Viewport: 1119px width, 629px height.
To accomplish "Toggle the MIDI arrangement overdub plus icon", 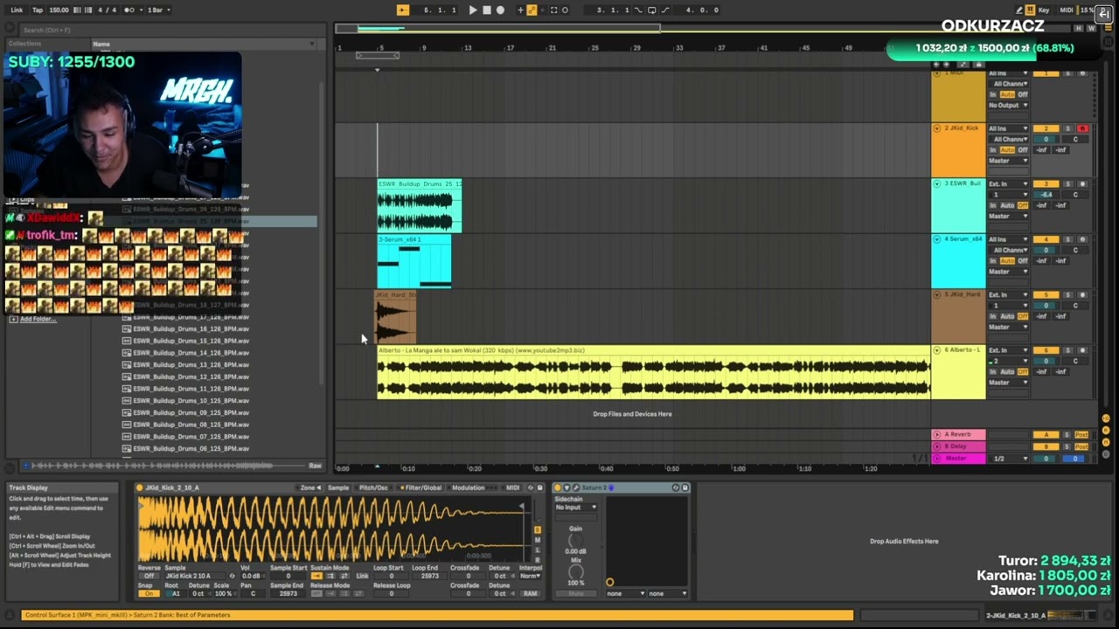I will pos(520,10).
